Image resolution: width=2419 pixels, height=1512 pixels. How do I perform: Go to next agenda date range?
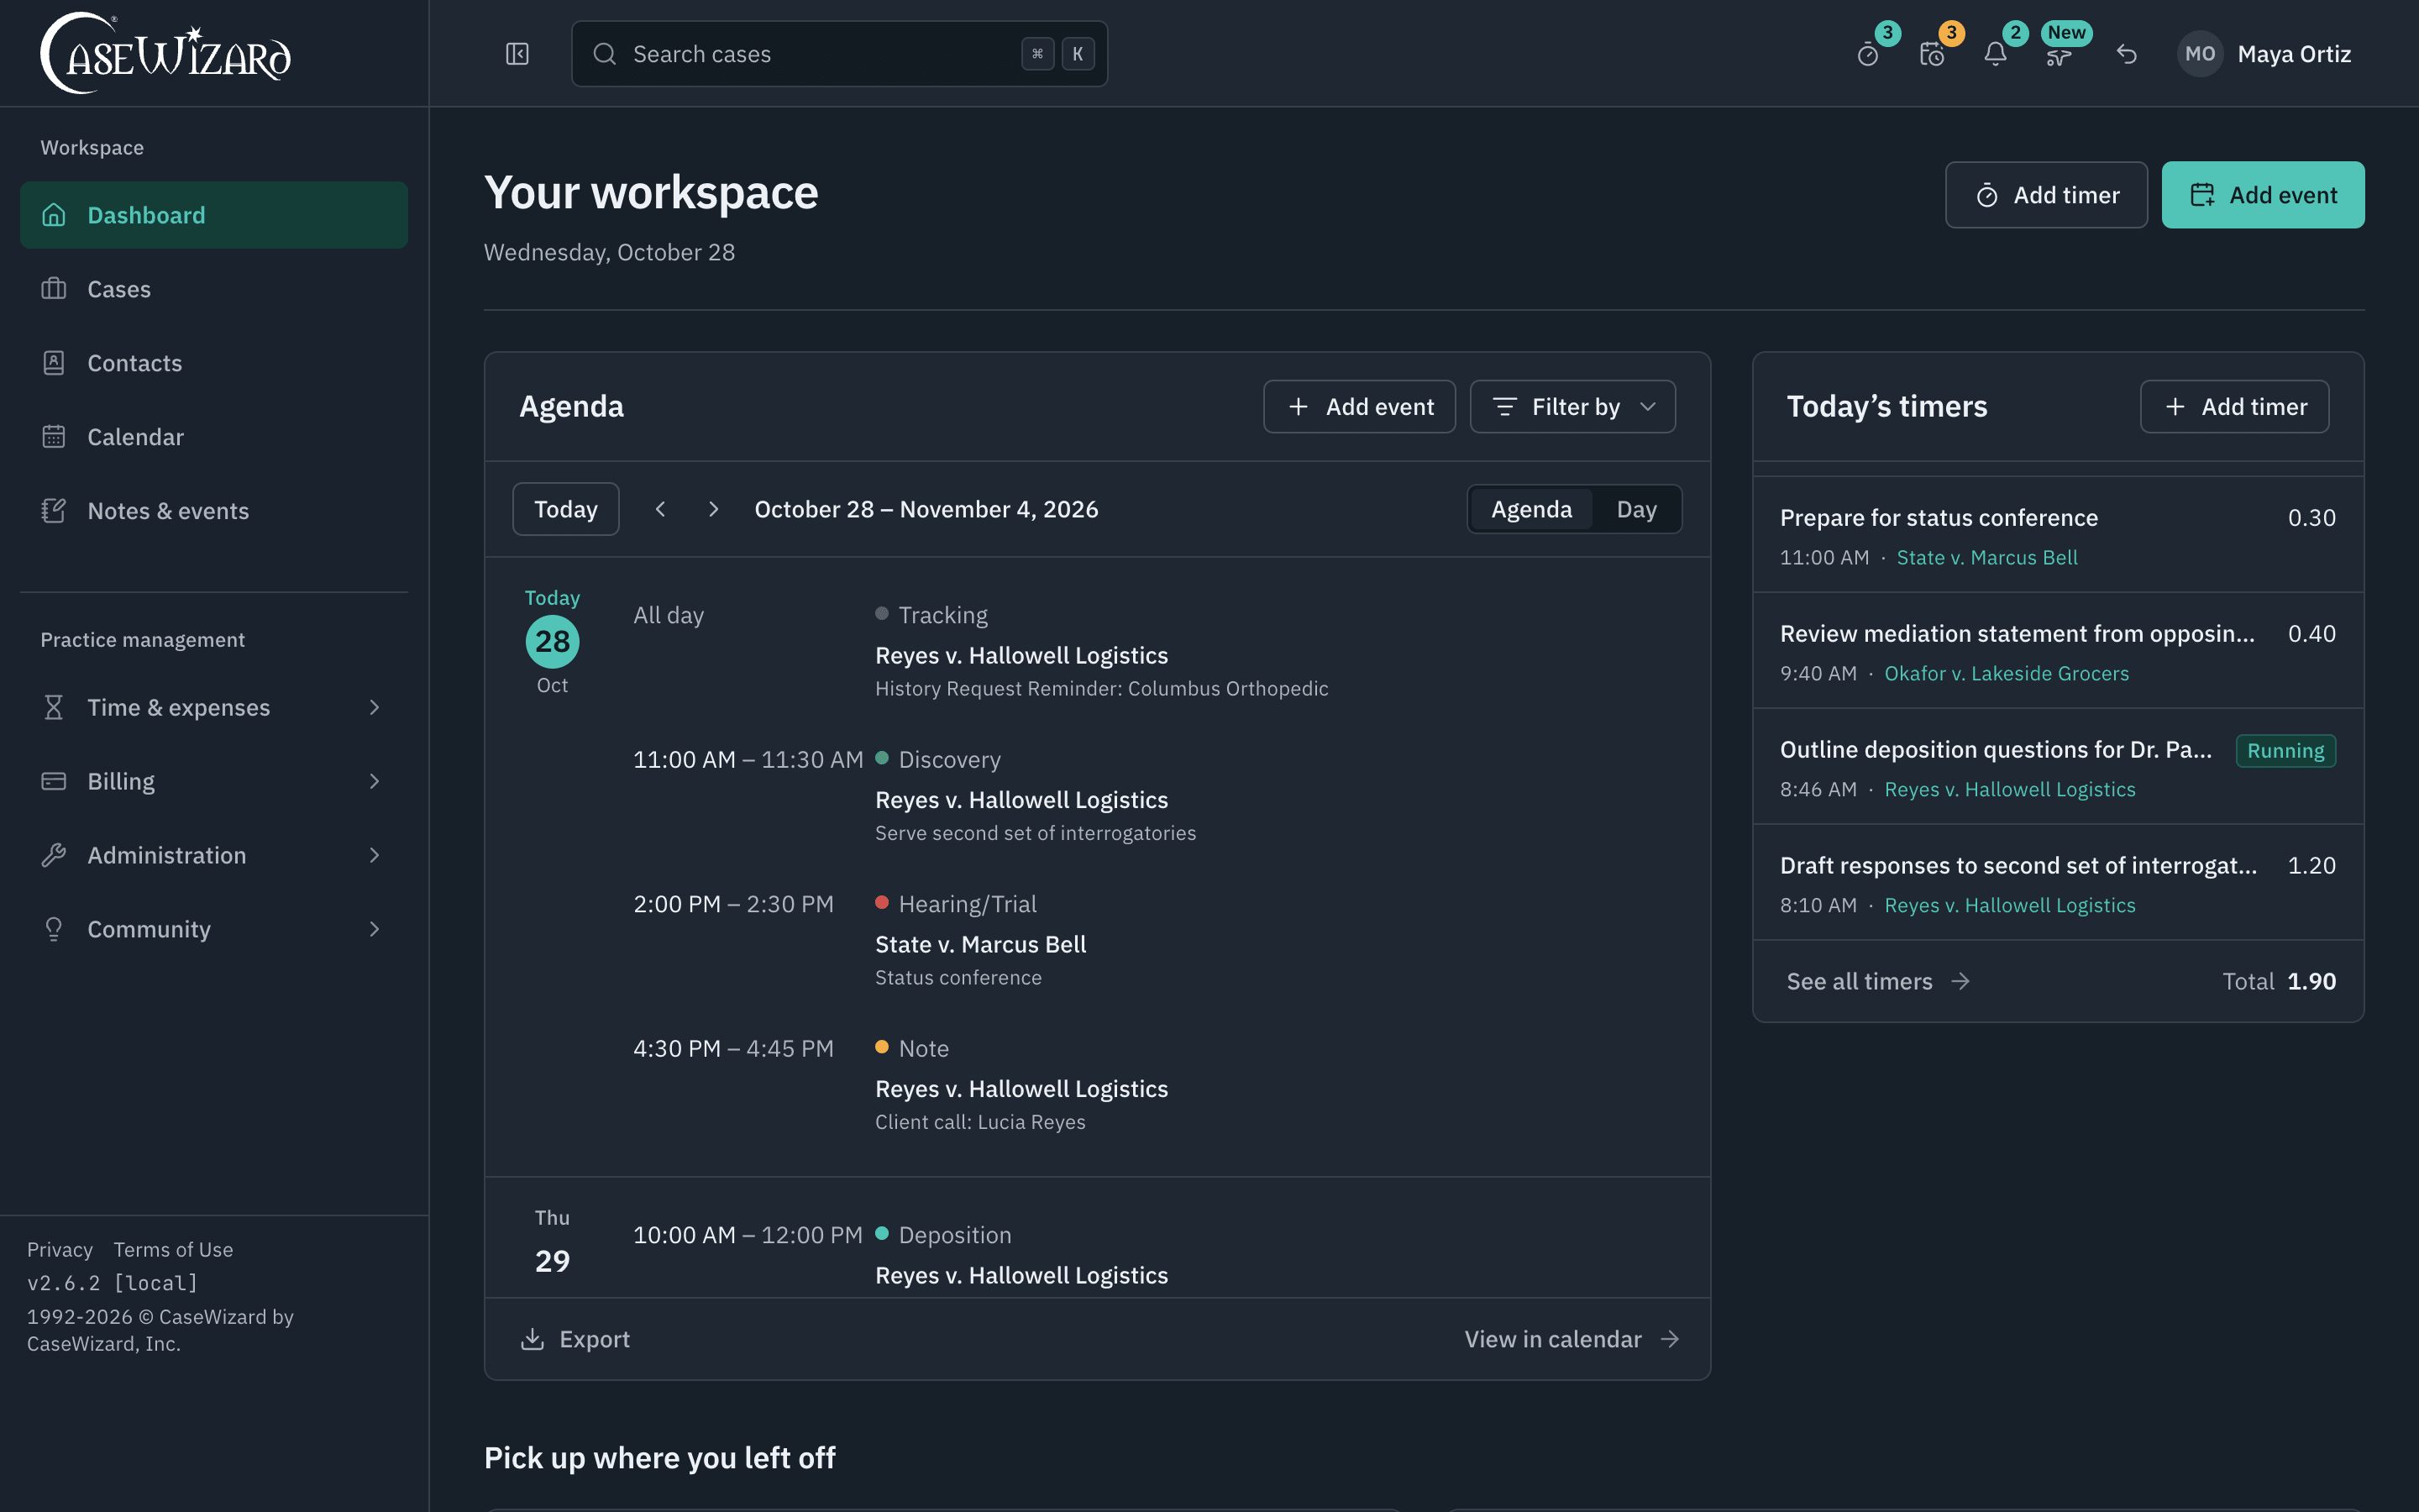coord(713,509)
